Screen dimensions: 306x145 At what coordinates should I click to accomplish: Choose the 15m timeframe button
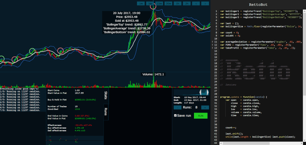[x=159, y=3]
